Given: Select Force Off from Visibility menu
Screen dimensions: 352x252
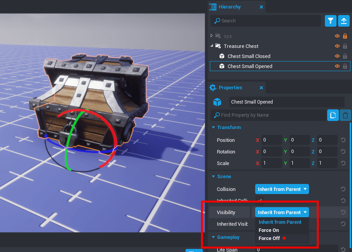Looking at the screenshot, I should (x=269, y=238).
